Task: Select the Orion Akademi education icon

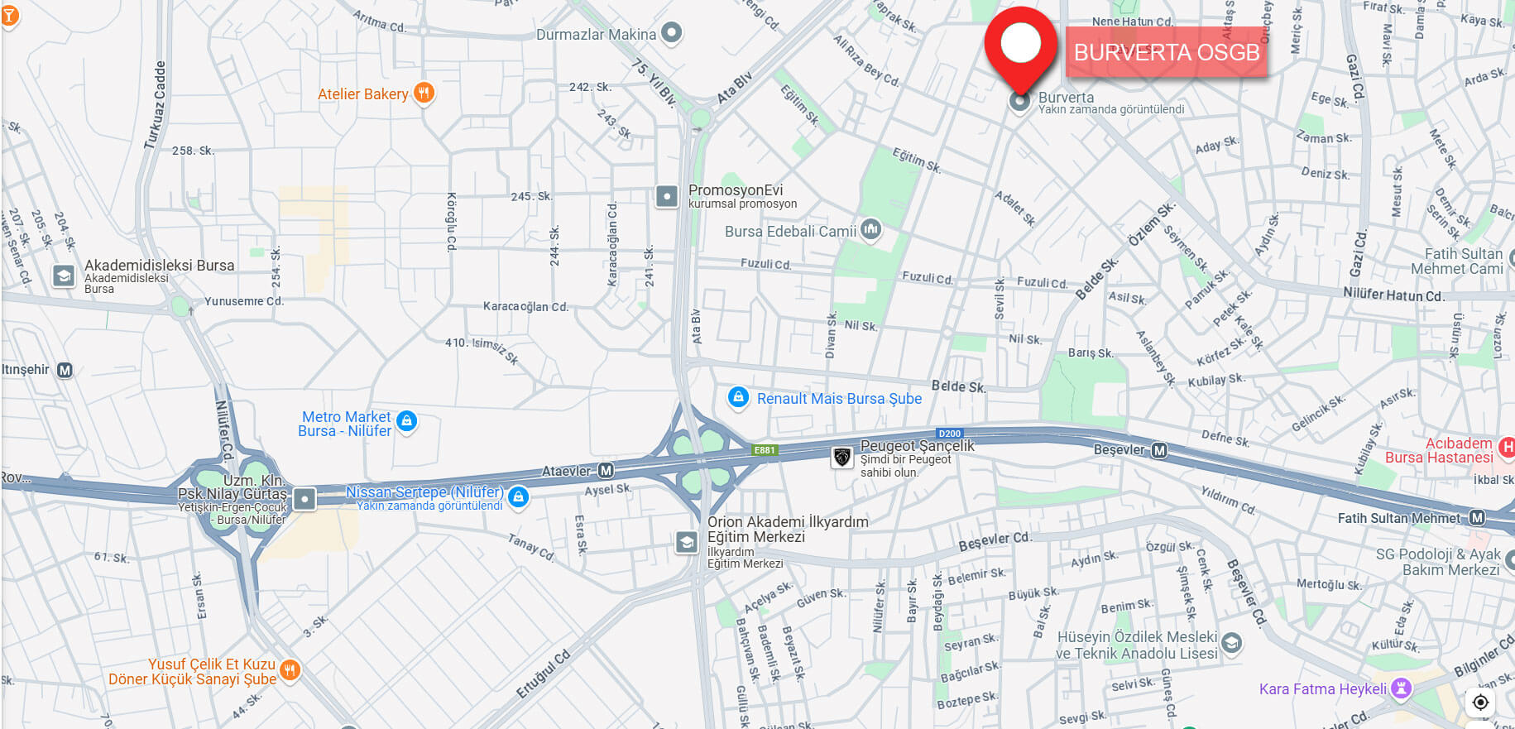Action: 686,542
